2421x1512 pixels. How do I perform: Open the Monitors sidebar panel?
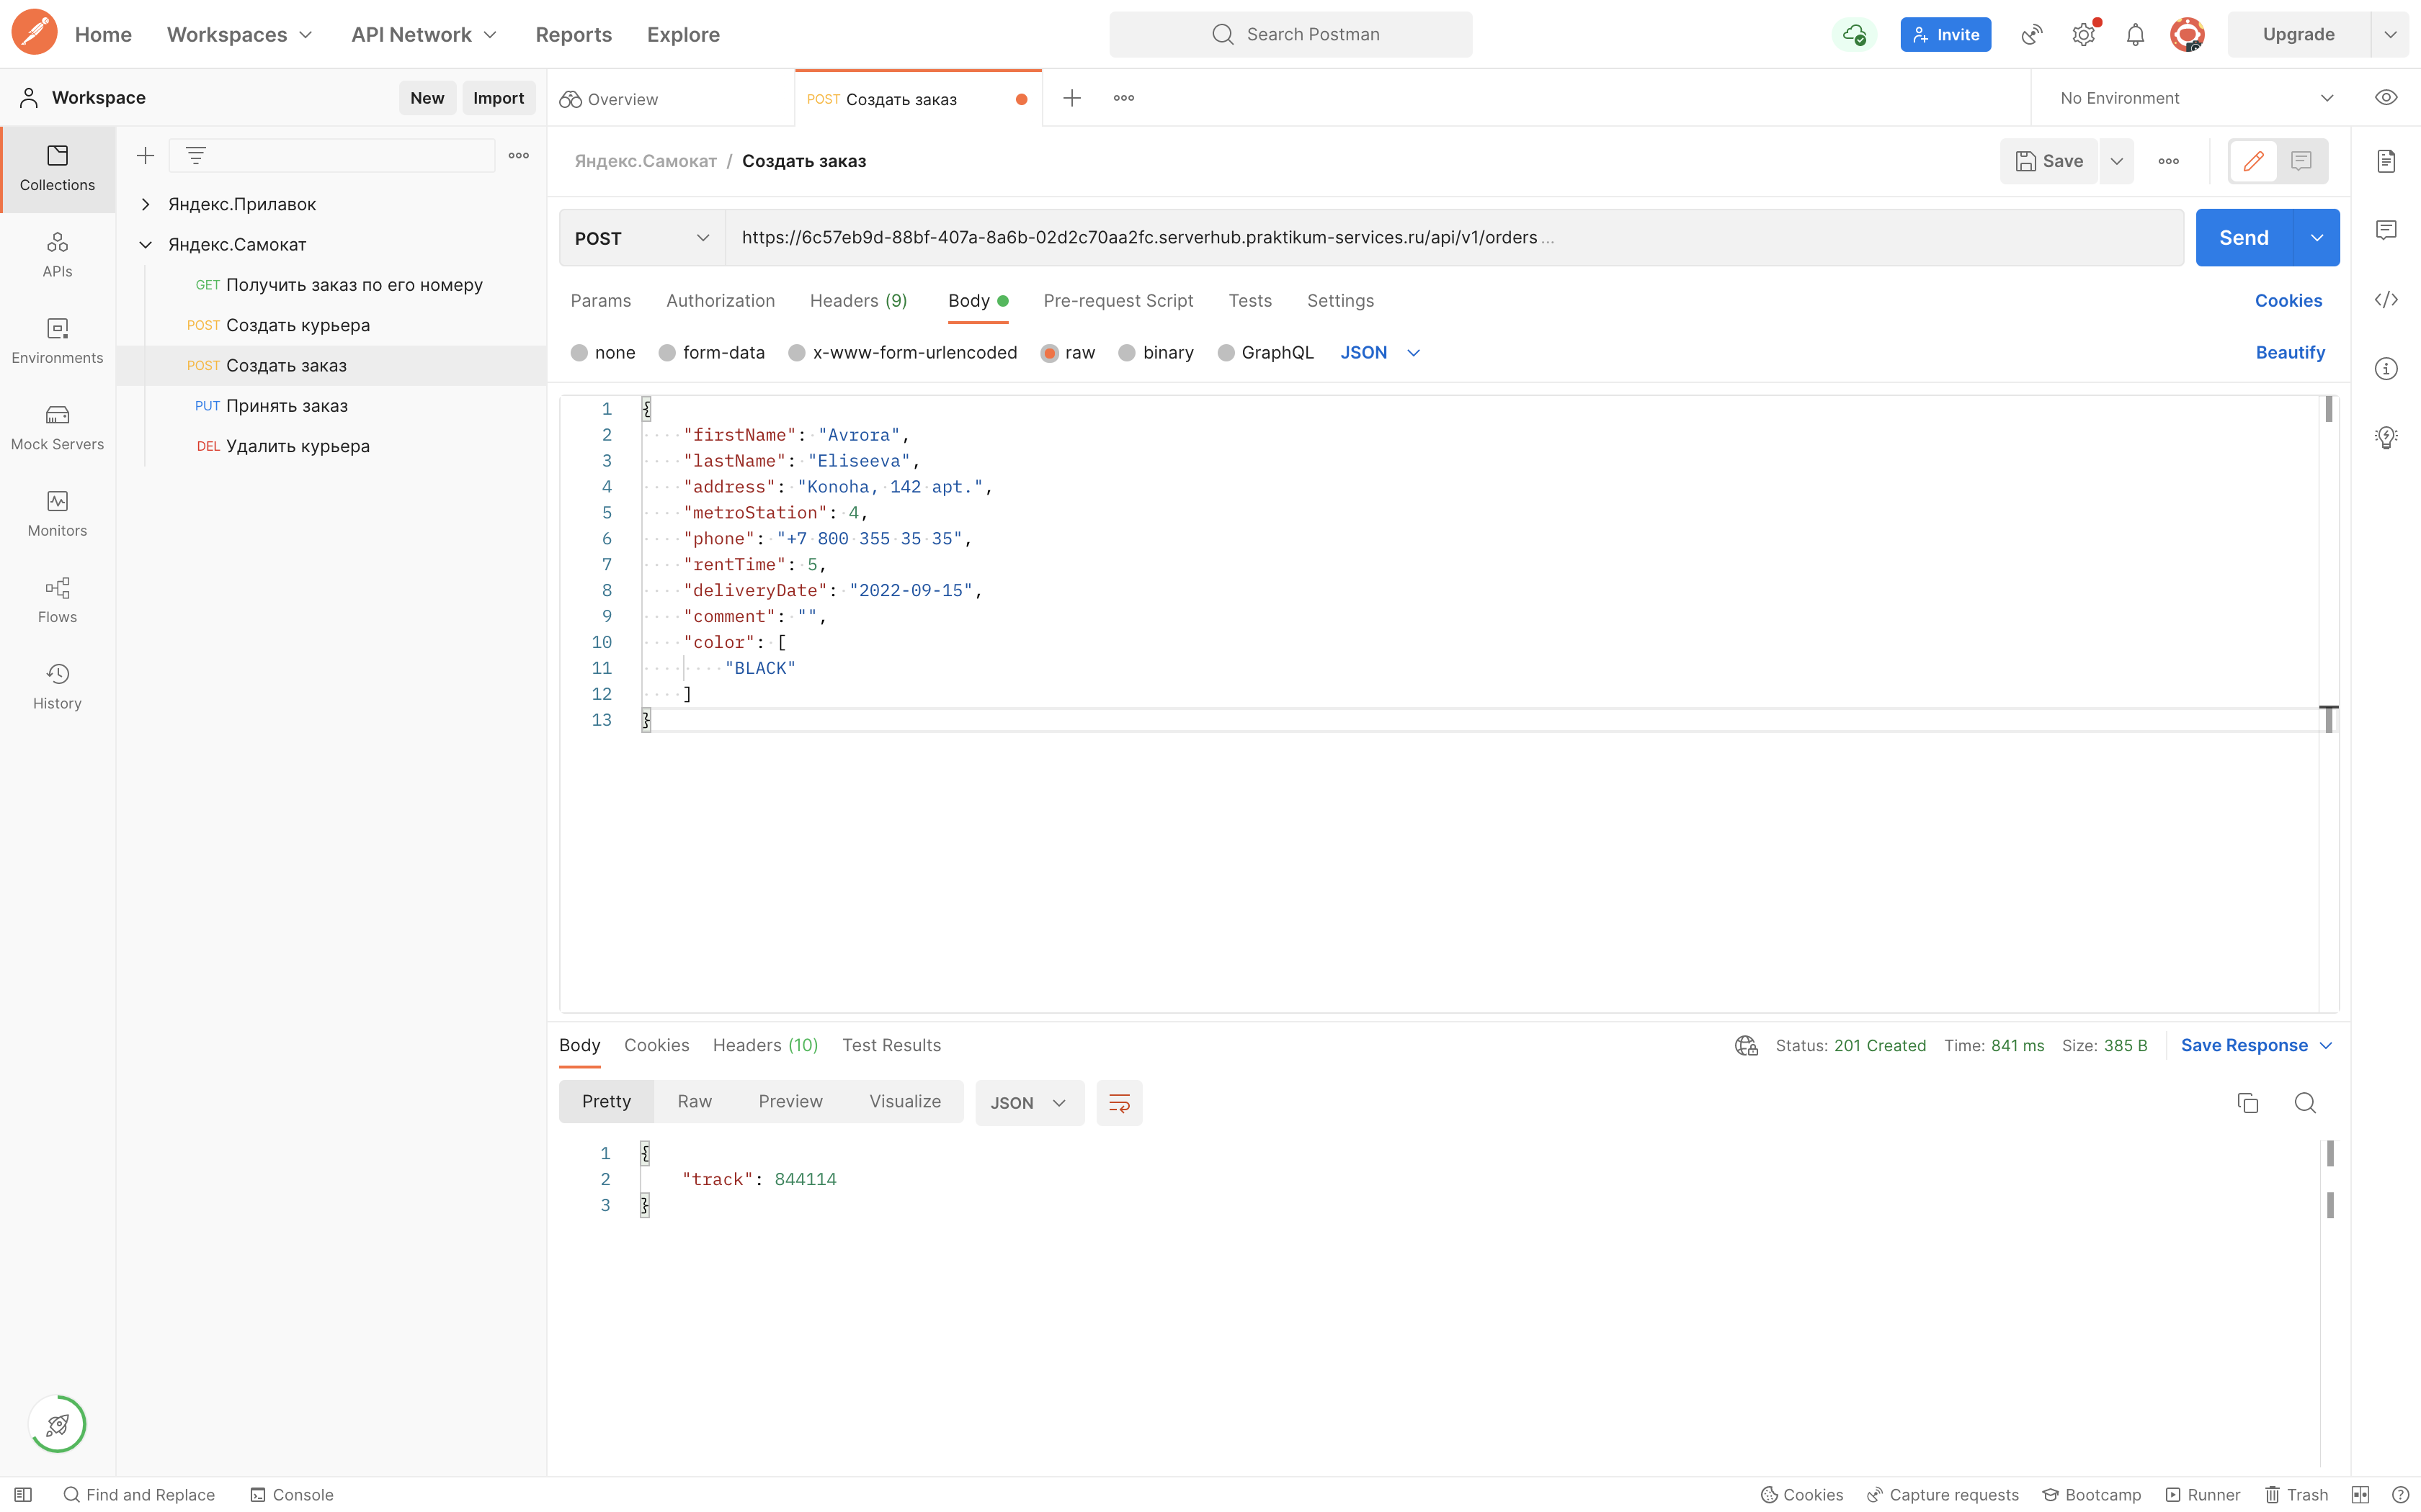tap(56, 513)
